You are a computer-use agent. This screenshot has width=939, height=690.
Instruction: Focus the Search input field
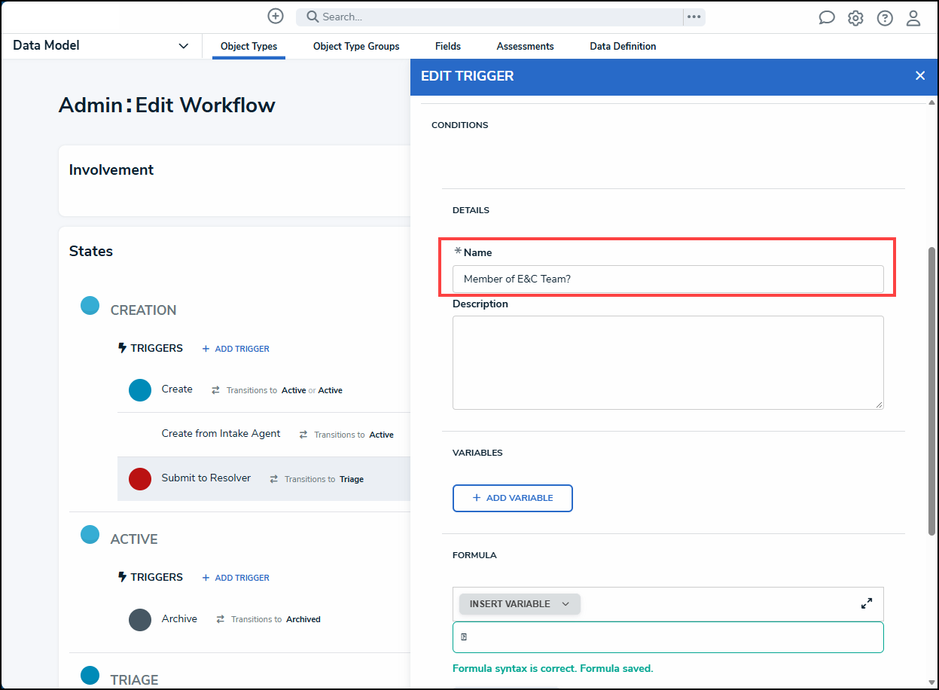489,17
